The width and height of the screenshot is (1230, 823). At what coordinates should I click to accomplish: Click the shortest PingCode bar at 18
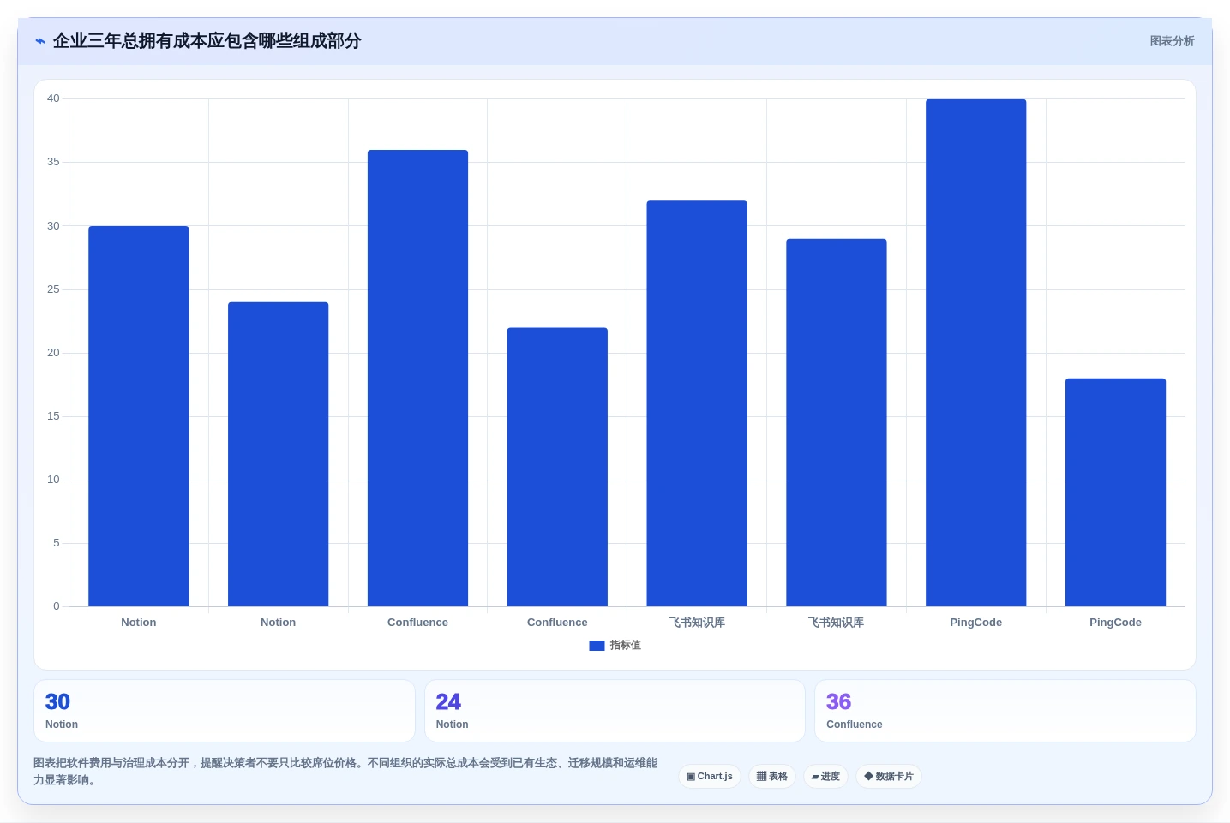click(1116, 492)
